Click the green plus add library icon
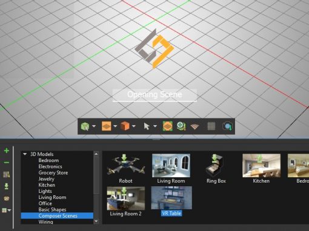 7,151
